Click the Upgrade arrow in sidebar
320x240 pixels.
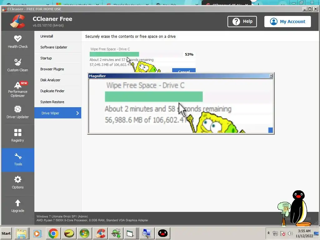pyautogui.click(x=18, y=206)
